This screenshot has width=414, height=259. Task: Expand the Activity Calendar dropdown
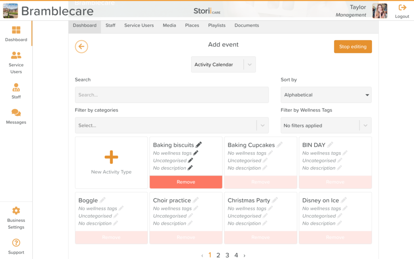click(x=249, y=65)
